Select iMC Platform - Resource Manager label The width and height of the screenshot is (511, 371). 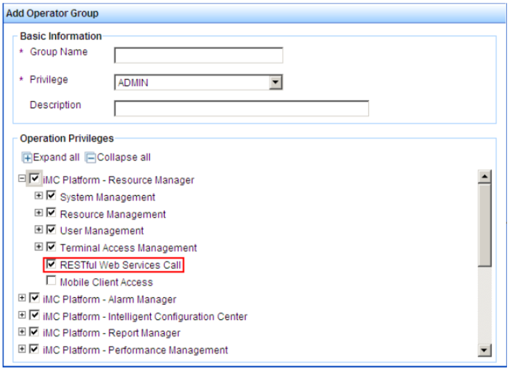coord(118,180)
